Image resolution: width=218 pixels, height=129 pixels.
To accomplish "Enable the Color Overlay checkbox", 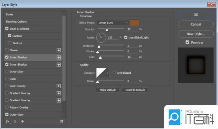I will coord(7,86).
